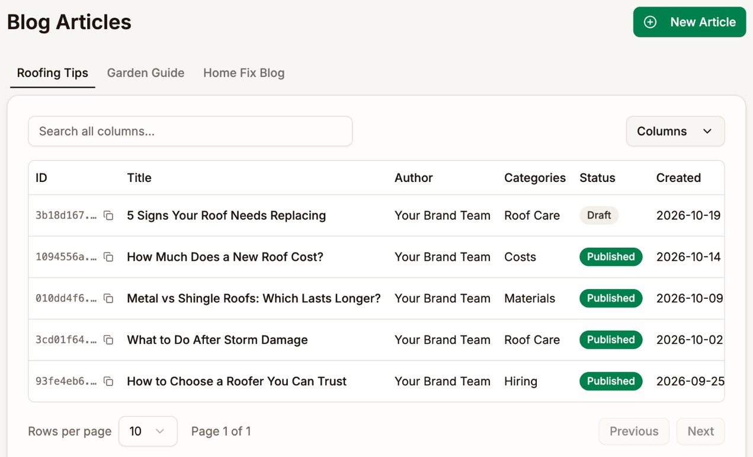The height and width of the screenshot is (457, 753).
Task: Click the date 2026-10-02
Action: 690,340
